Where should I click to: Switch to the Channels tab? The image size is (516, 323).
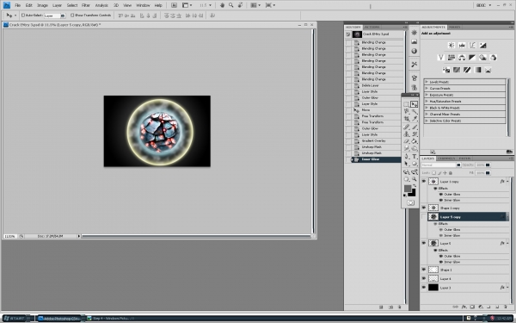tap(446, 158)
